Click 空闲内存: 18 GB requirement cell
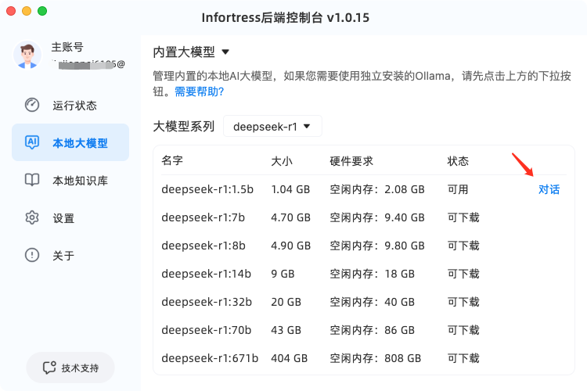Screen dimensions: 587x391 click(x=372, y=274)
